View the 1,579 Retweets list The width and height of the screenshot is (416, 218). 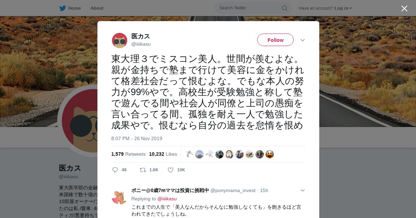click(128, 154)
